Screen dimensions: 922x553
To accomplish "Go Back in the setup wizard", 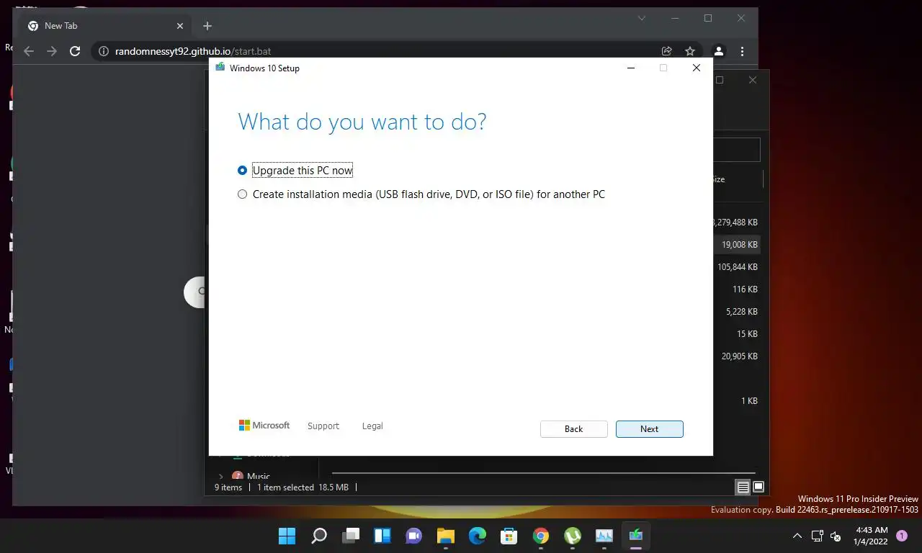I will tap(573, 429).
